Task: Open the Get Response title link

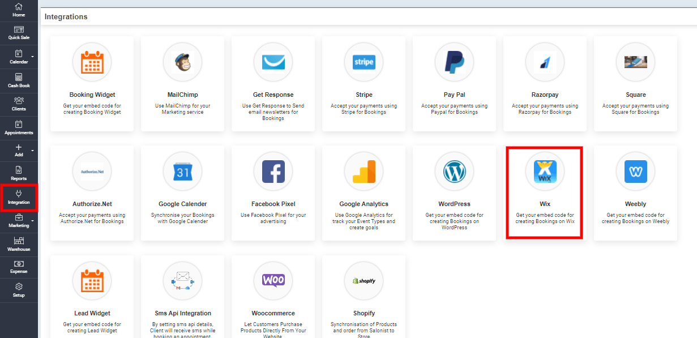Action: point(273,95)
